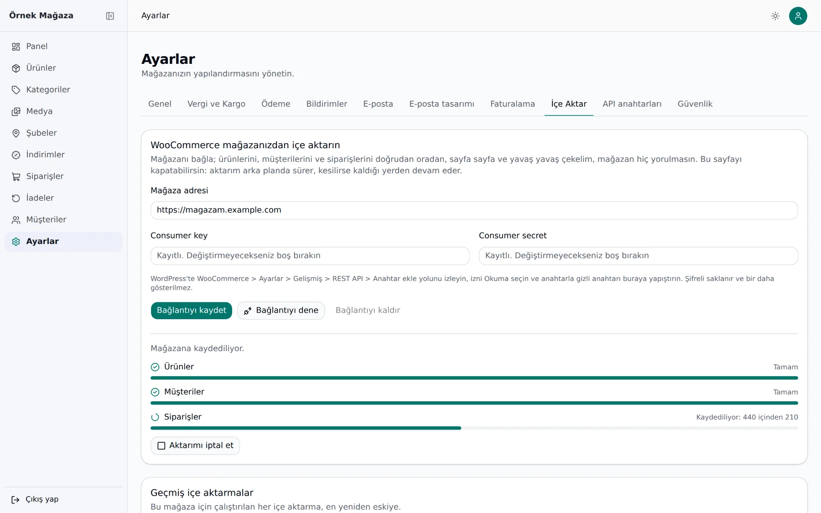
Task: Click the İndirimler percent badge icon
Action: [16, 155]
